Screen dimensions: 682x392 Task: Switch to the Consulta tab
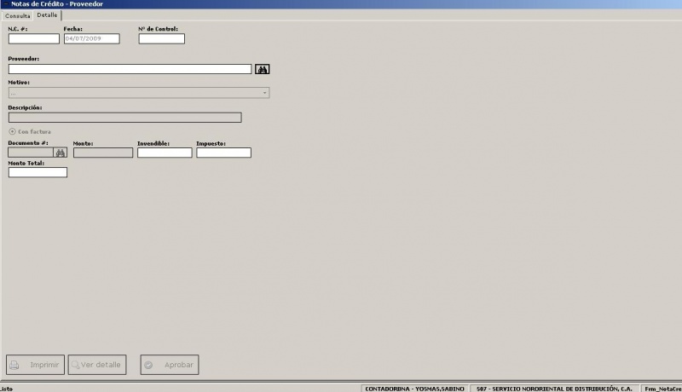(17, 15)
